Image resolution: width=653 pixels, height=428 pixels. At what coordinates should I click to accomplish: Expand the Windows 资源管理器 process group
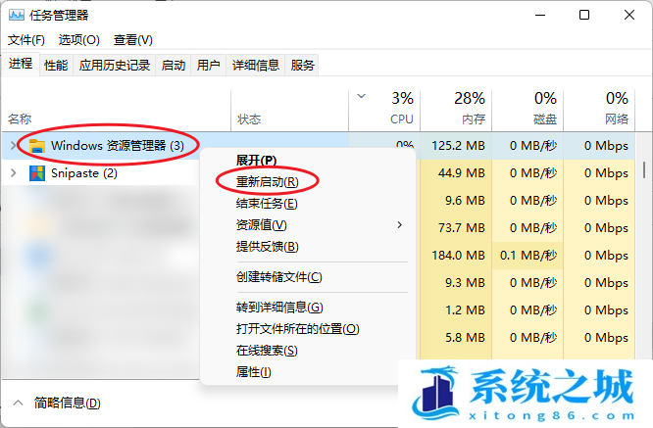click(14, 146)
